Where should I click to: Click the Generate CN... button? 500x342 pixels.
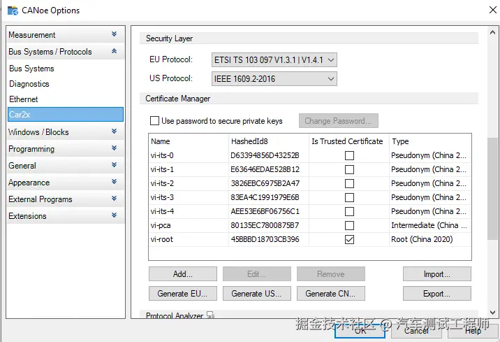click(331, 294)
